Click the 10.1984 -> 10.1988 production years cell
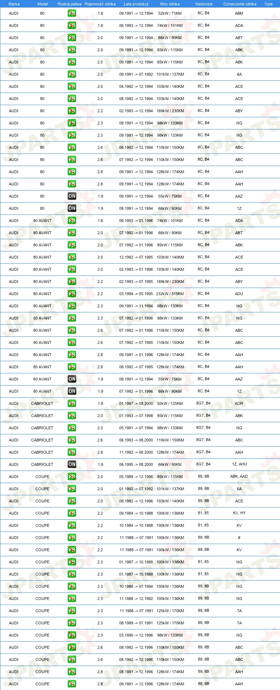 click(136, 525)
